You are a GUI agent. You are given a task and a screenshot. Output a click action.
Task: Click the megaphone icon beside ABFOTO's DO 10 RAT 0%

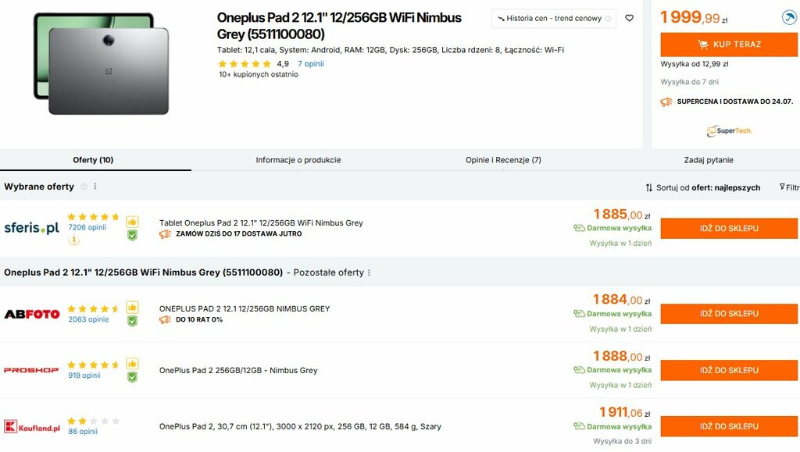pyautogui.click(x=165, y=319)
